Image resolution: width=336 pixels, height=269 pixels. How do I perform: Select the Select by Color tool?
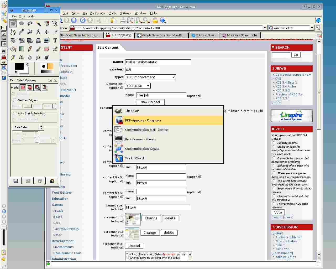tap(47, 24)
